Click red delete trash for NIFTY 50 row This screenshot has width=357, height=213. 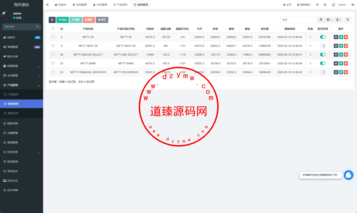pos(346,37)
